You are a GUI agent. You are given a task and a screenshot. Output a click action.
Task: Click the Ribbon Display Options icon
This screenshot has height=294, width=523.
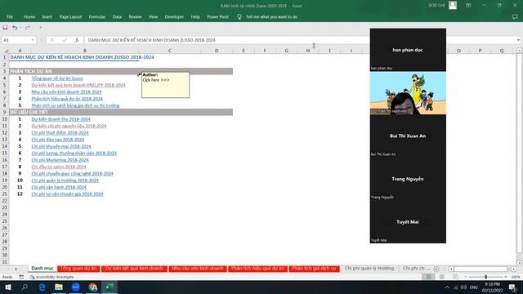[468, 6]
